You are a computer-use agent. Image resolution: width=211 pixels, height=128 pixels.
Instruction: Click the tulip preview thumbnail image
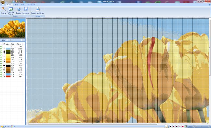pyautogui.click(x=13, y=28)
